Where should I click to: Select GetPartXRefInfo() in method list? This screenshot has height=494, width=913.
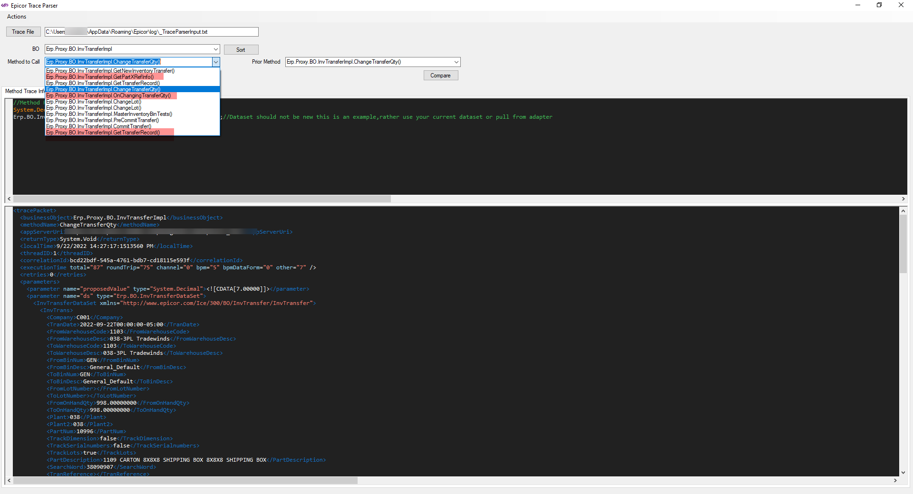click(x=133, y=77)
